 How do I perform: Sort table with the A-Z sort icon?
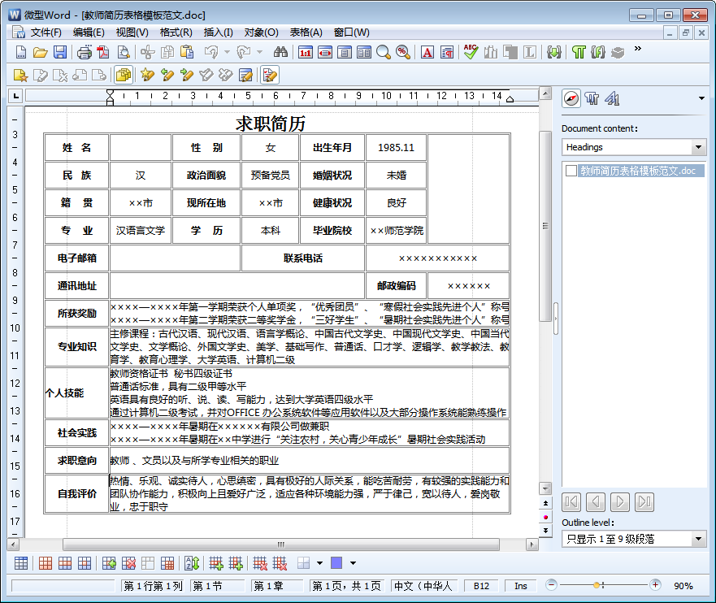192,563
